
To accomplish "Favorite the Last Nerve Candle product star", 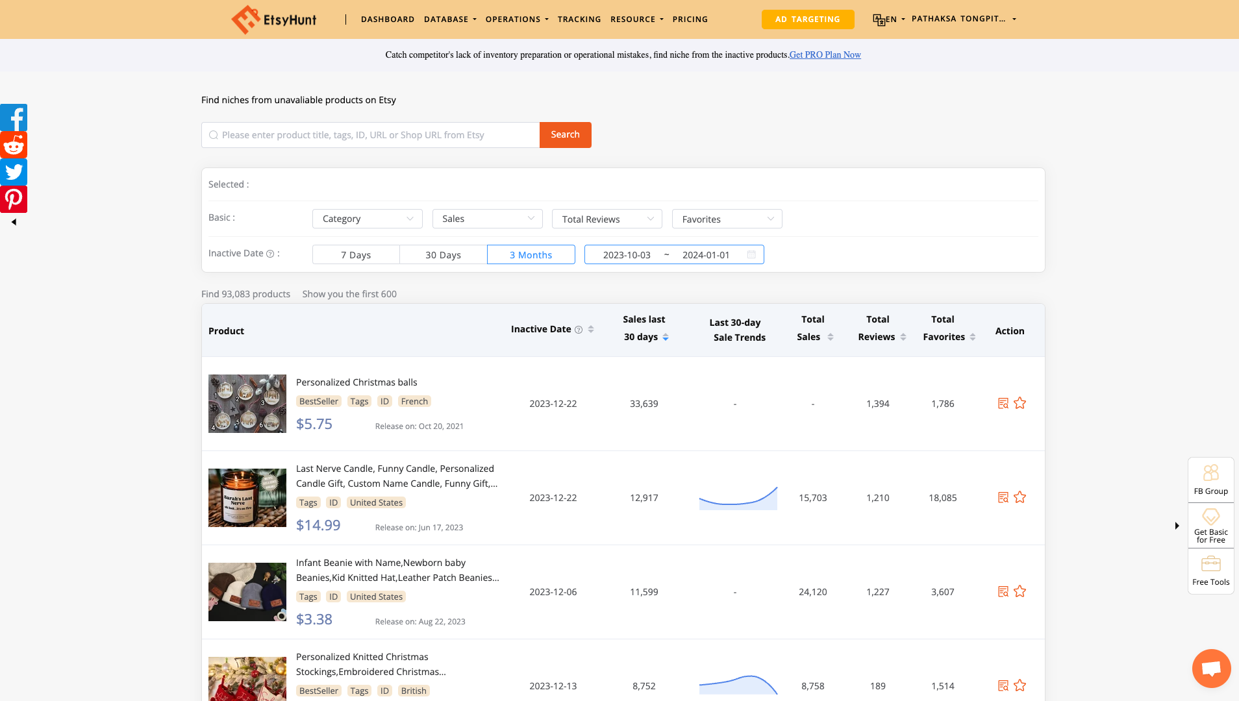I will click(1020, 497).
